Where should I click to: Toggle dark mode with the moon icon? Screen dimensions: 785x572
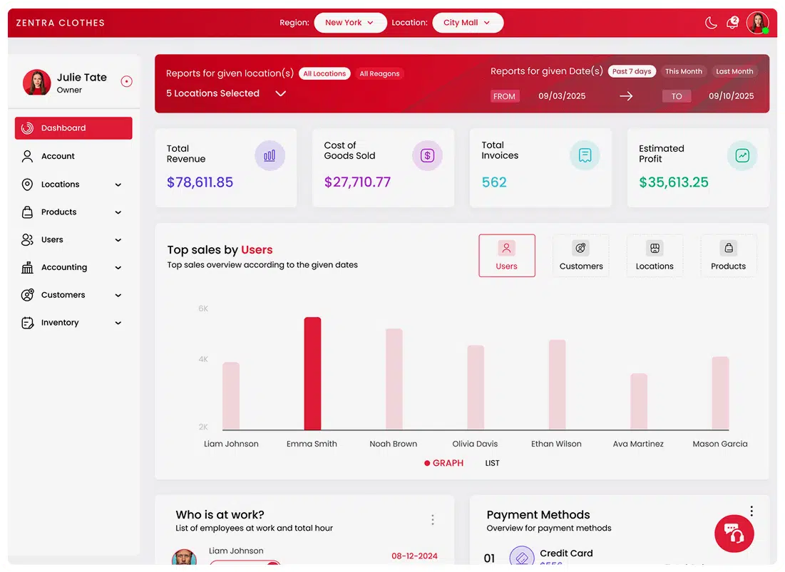710,22
